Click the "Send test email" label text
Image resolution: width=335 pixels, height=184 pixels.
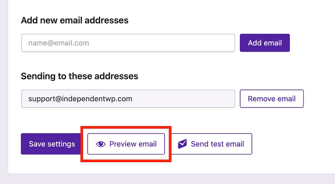[217, 144]
